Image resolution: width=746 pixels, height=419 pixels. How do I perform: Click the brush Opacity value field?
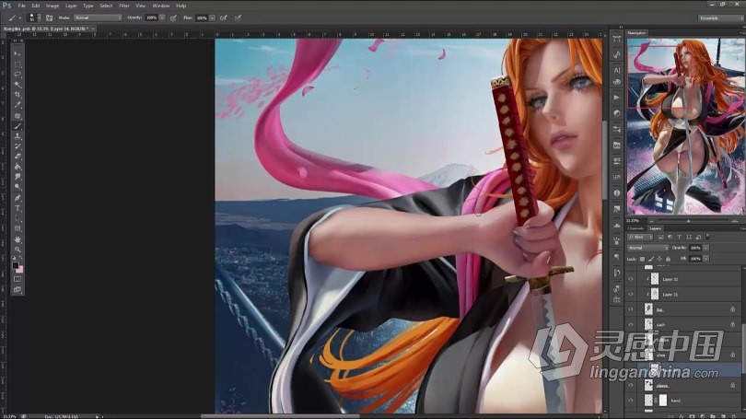(152, 18)
